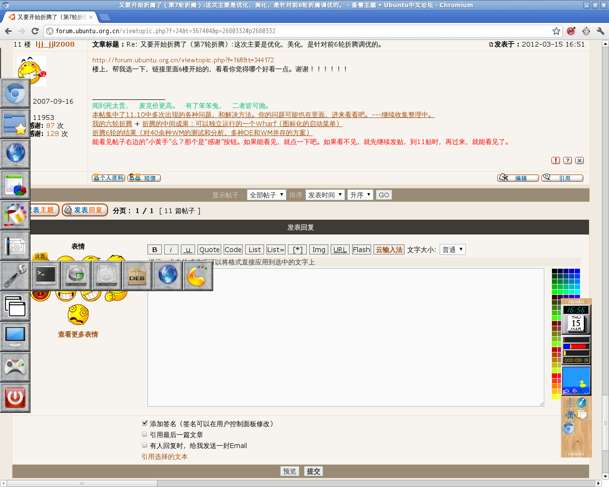Screen dimensions: 609x487
Task: Enable the 有人回复时 Email notification checkbox
Action: point(145,445)
